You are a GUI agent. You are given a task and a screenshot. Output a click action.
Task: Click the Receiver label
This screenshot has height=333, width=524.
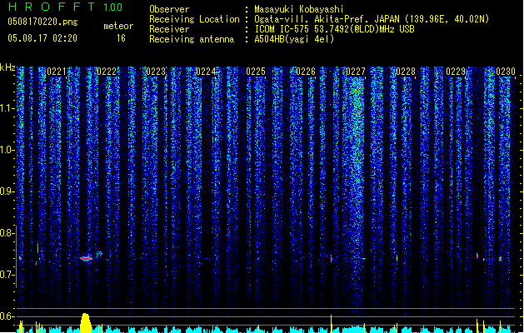tap(169, 29)
